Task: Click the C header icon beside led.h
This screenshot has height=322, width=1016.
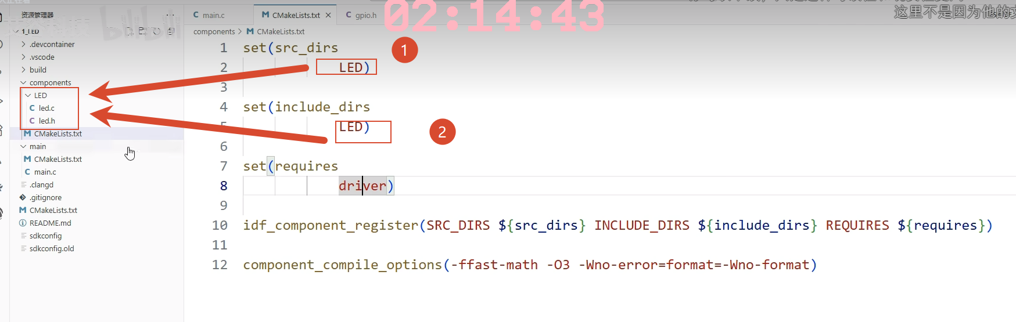Action: coord(33,121)
